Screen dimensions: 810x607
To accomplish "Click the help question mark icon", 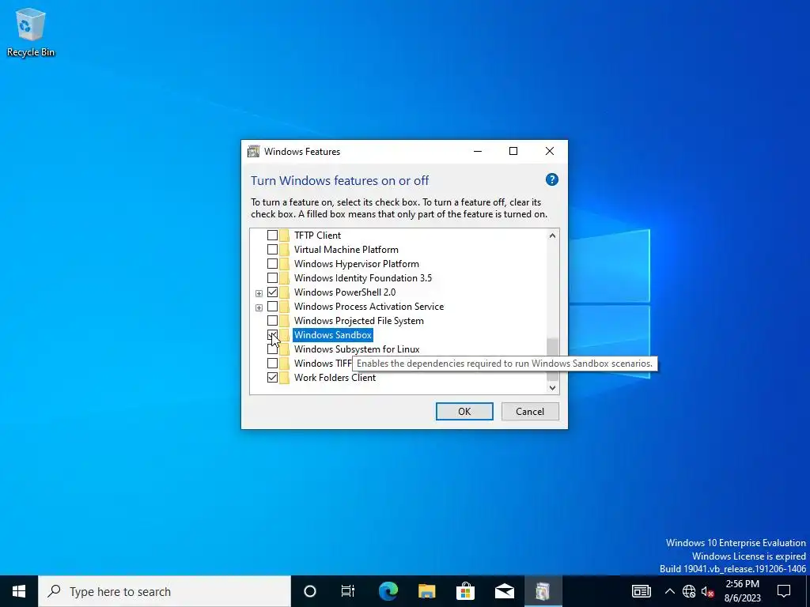I will [551, 179].
